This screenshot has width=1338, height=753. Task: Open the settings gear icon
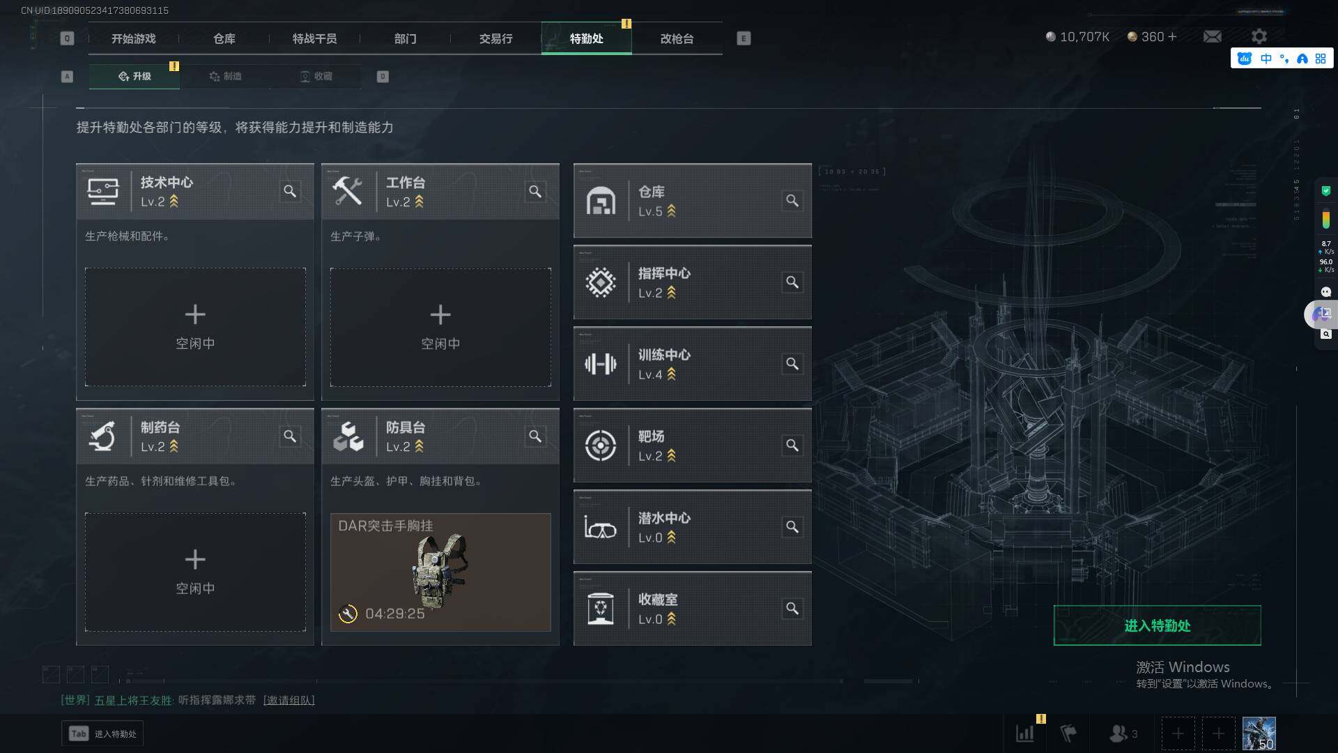pos(1259,36)
